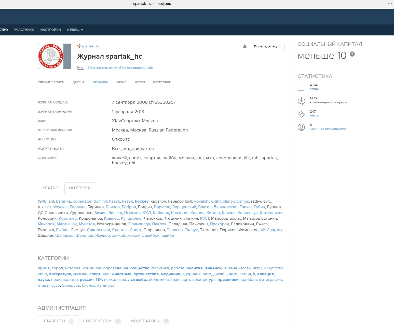Click the comments received download icon
This screenshot has width=394, height=329.
pyautogui.click(x=301, y=101)
